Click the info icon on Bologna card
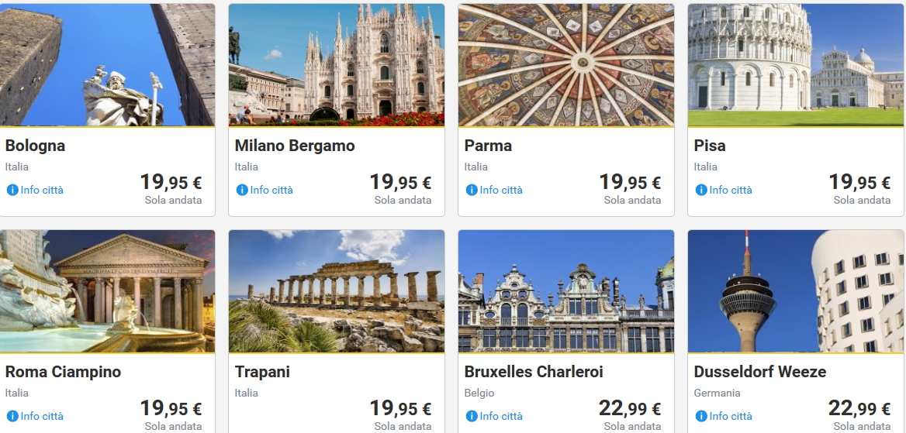906x433 pixels. pyautogui.click(x=12, y=190)
